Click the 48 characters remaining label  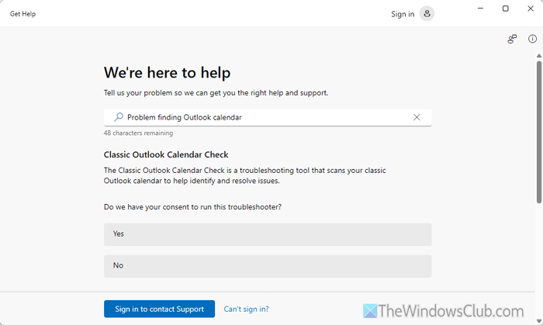click(x=138, y=133)
